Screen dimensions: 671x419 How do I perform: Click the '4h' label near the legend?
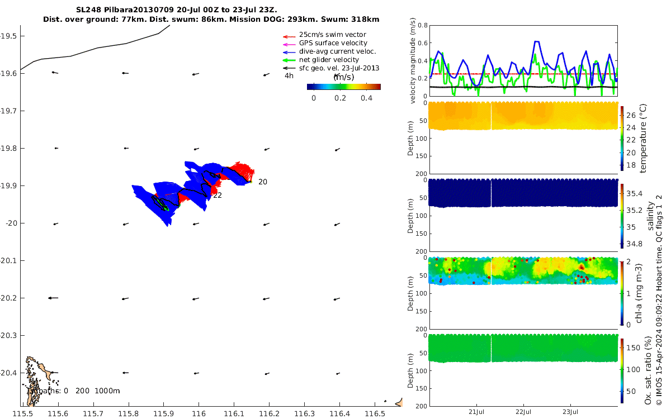(289, 75)
